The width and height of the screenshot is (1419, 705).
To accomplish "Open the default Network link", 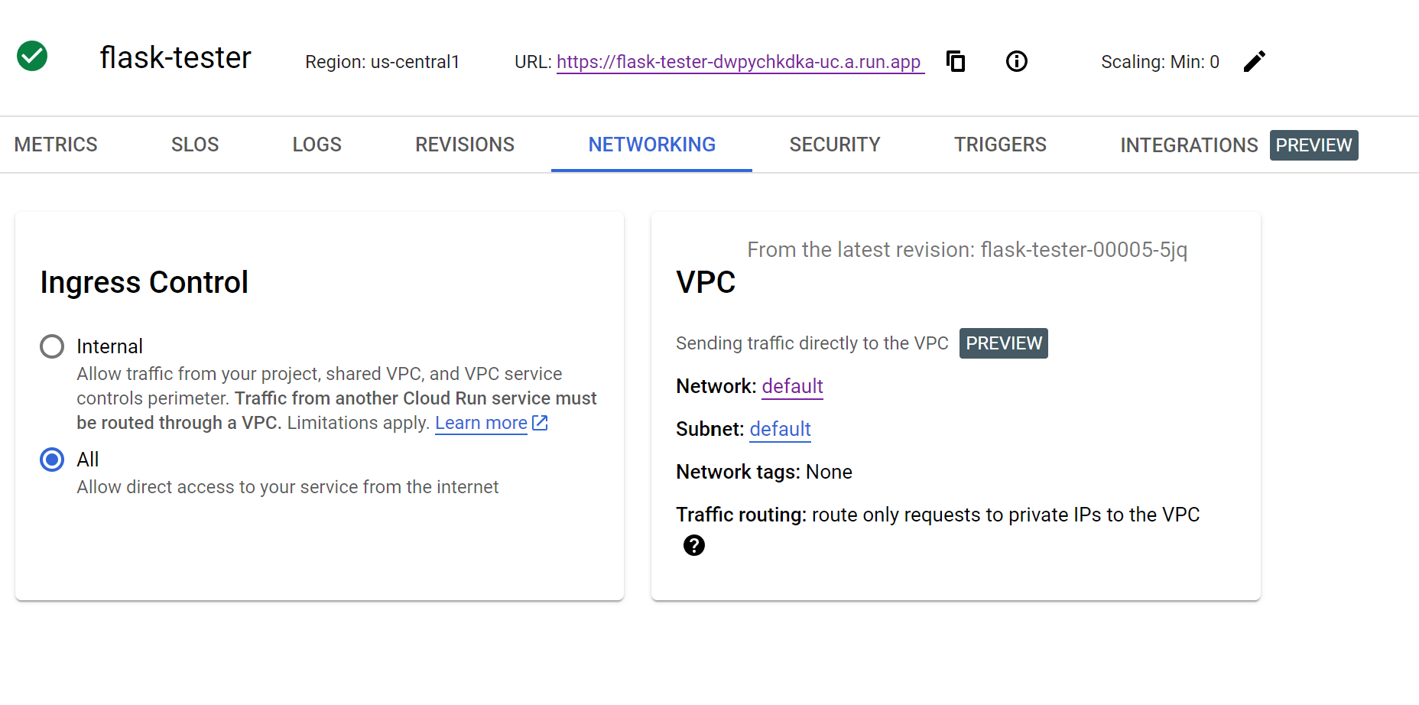I will tap(792, 386).
